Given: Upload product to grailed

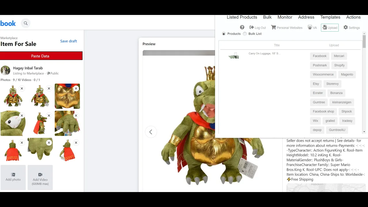Looking at the screenshot, I should click(x=330, y=121).
